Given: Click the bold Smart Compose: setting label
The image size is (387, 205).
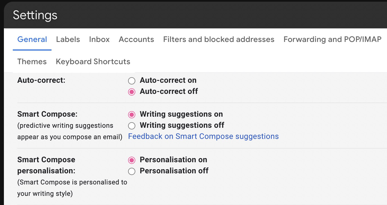Looking at the screenshot, I should point(47,114).
